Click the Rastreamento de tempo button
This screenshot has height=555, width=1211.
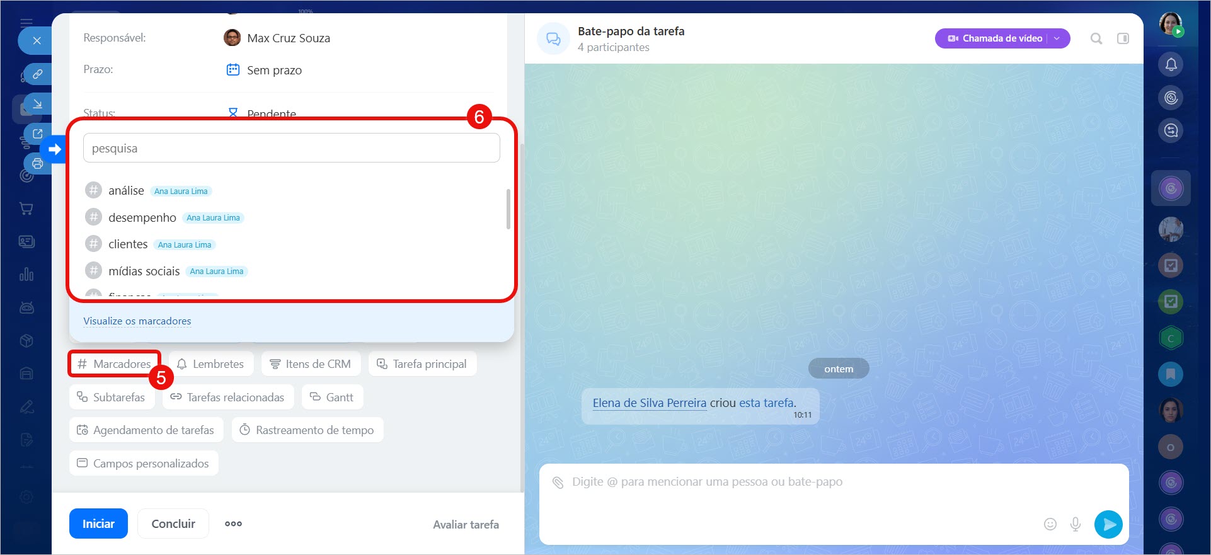click(x=307, y=430)
